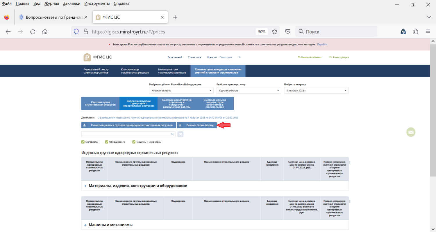Open the Firefox hamburger menu
This screenshot has width=436, height=232.
[428, 32]
